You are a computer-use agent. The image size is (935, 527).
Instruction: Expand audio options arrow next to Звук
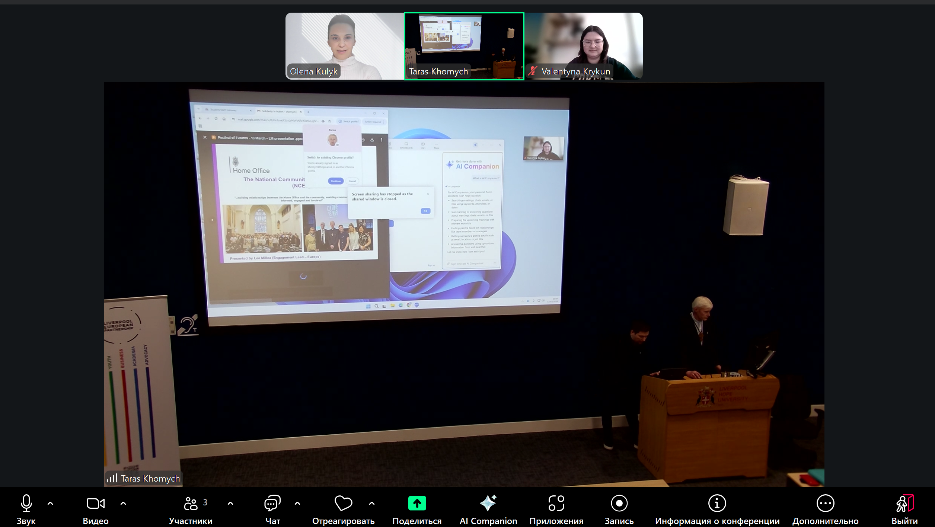pos(50,503)
